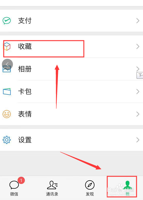Expand the 设置 row chevron

138,140
